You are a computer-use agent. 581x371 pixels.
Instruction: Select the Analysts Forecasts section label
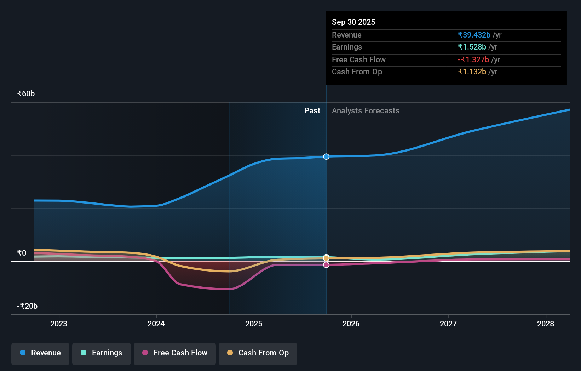[x=366, y=110]
